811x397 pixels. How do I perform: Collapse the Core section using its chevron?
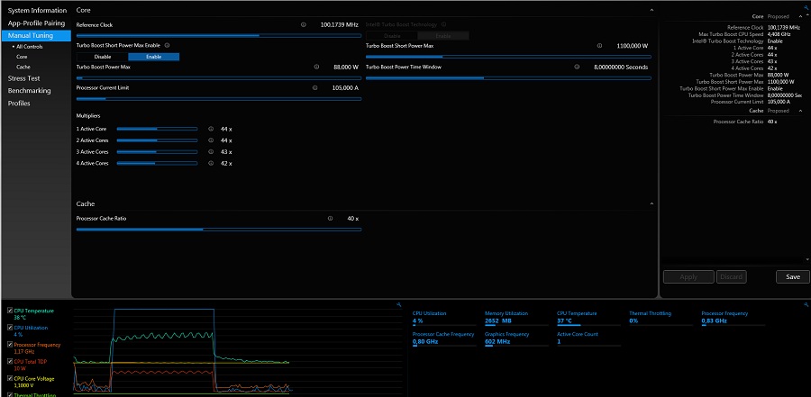pos(652,10)
